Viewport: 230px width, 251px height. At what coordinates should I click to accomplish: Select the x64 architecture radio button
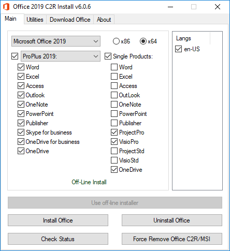pos(143,41)
